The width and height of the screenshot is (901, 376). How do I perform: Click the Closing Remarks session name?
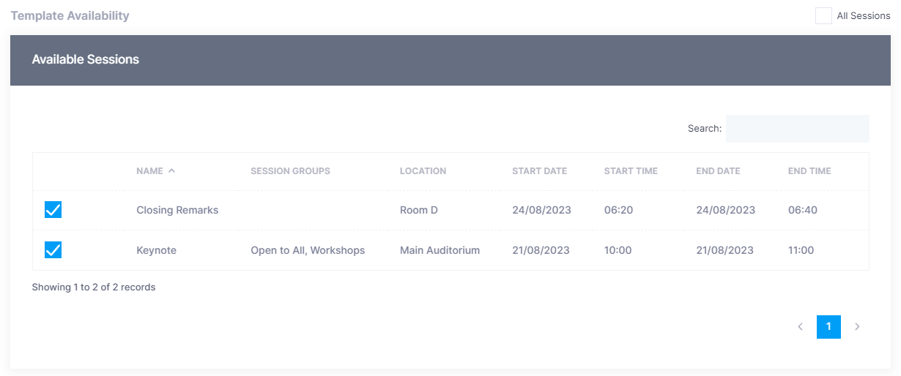(x=177, y=210)
